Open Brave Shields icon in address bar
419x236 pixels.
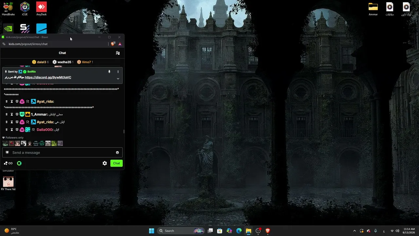tap(113, 44)
